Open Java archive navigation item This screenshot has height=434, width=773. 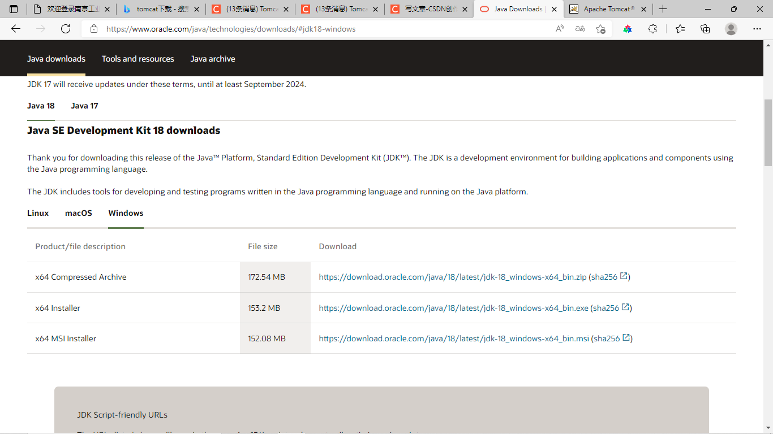point(213,59)
